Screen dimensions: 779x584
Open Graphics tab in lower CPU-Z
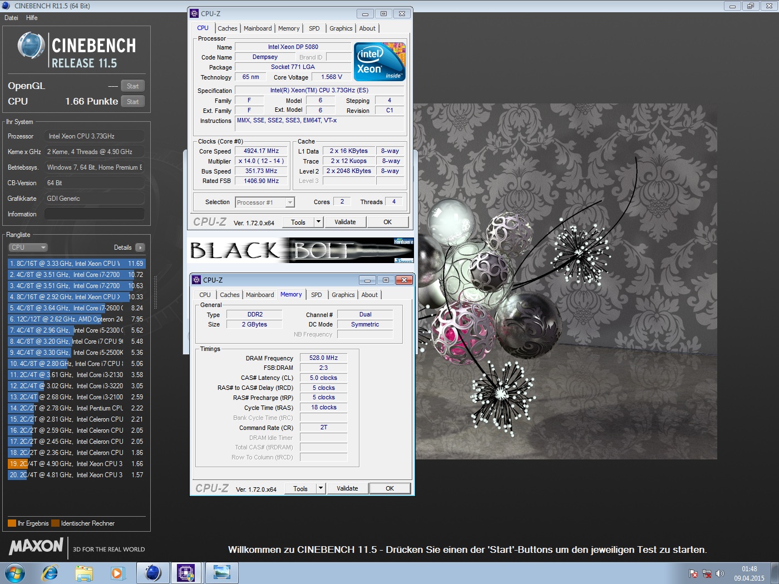click(343, 295)
